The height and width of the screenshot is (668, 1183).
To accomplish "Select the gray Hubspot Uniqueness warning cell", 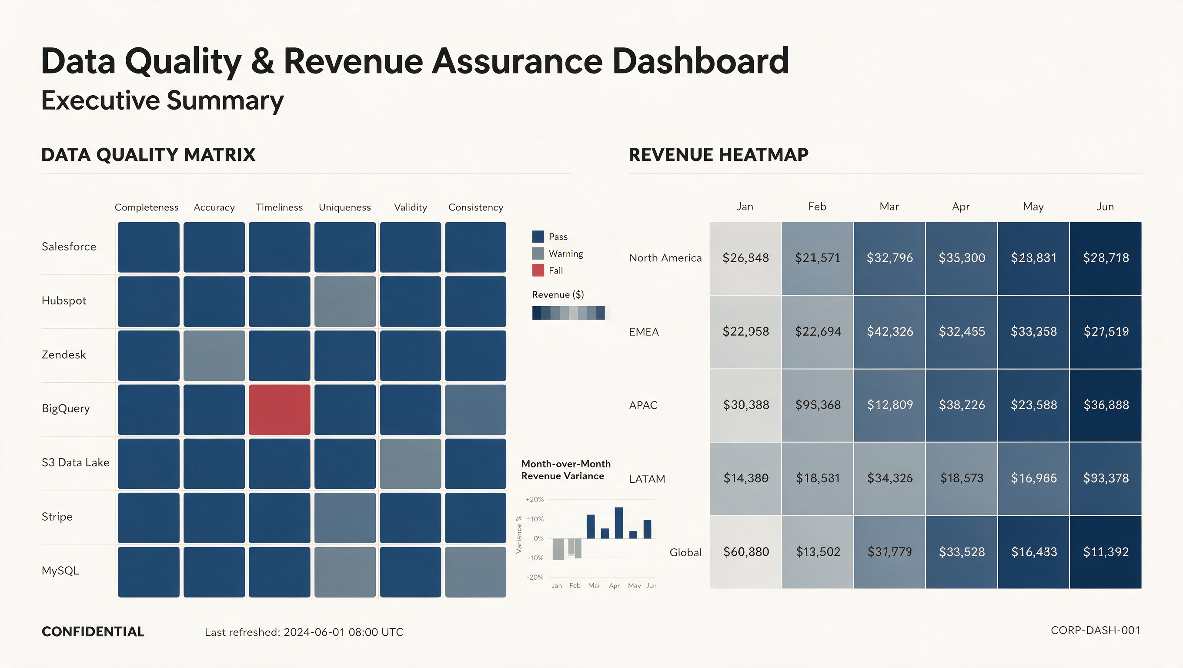I will coord(345,301).
